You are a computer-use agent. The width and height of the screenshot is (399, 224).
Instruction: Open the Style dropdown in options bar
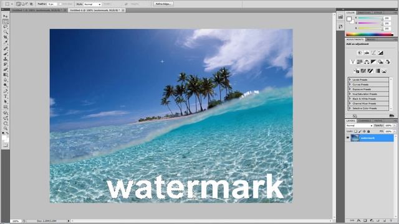pyautogui.click(x=92, y=4)
